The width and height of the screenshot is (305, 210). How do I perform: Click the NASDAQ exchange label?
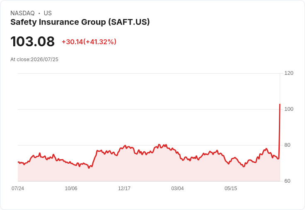(22, 13)
